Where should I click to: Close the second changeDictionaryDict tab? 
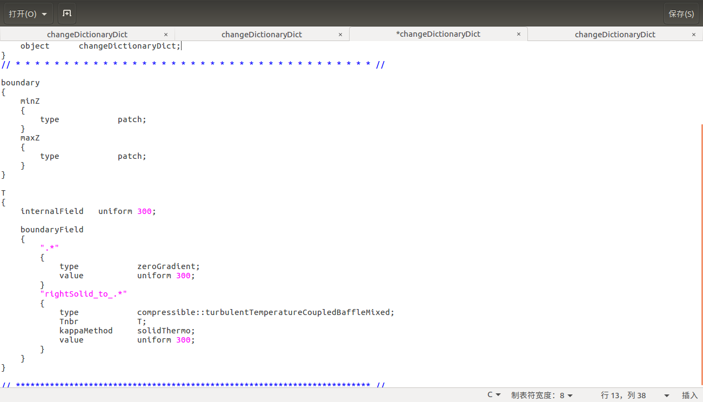(x=340, y=35)
